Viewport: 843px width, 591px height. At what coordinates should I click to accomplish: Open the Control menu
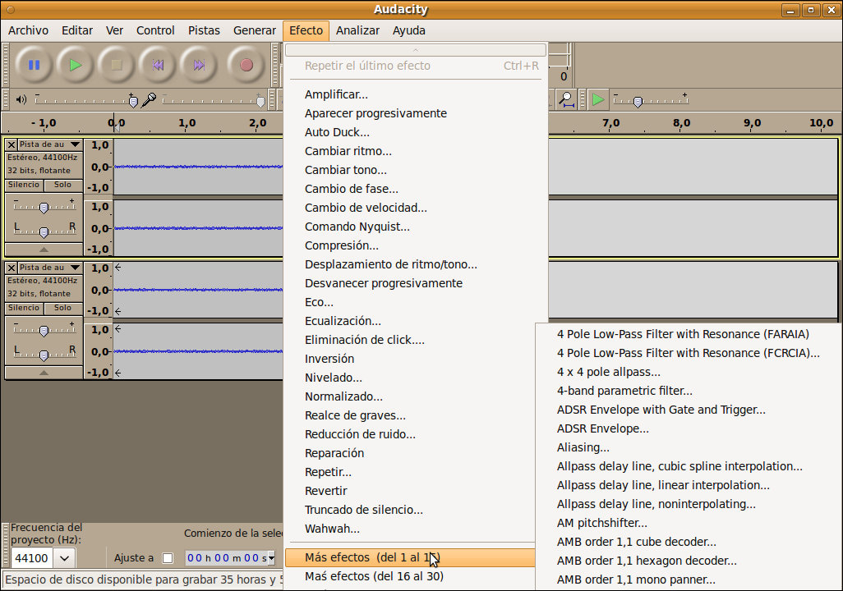pos(155,30)
